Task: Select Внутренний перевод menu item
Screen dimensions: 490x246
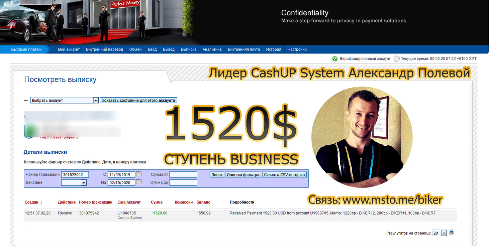Action: [x=104, y=49]
